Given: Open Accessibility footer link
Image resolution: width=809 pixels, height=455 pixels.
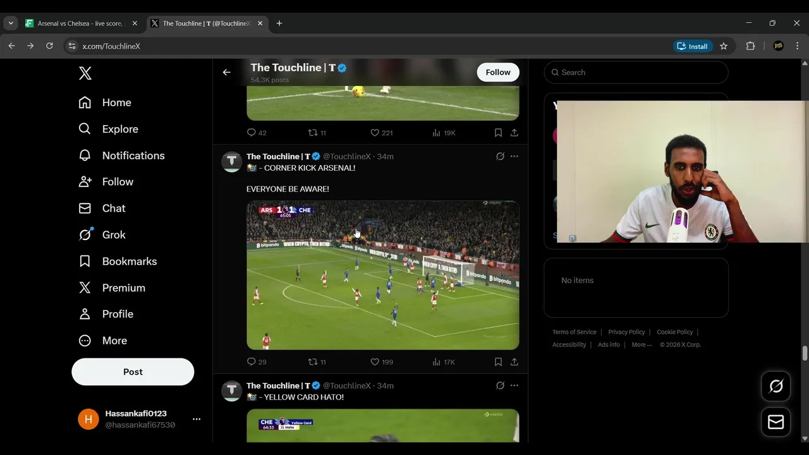Looking at the screenshot, I should 569,345.
